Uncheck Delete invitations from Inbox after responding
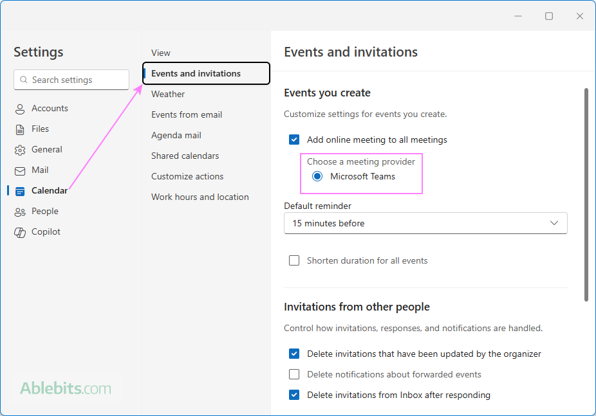 294,395
